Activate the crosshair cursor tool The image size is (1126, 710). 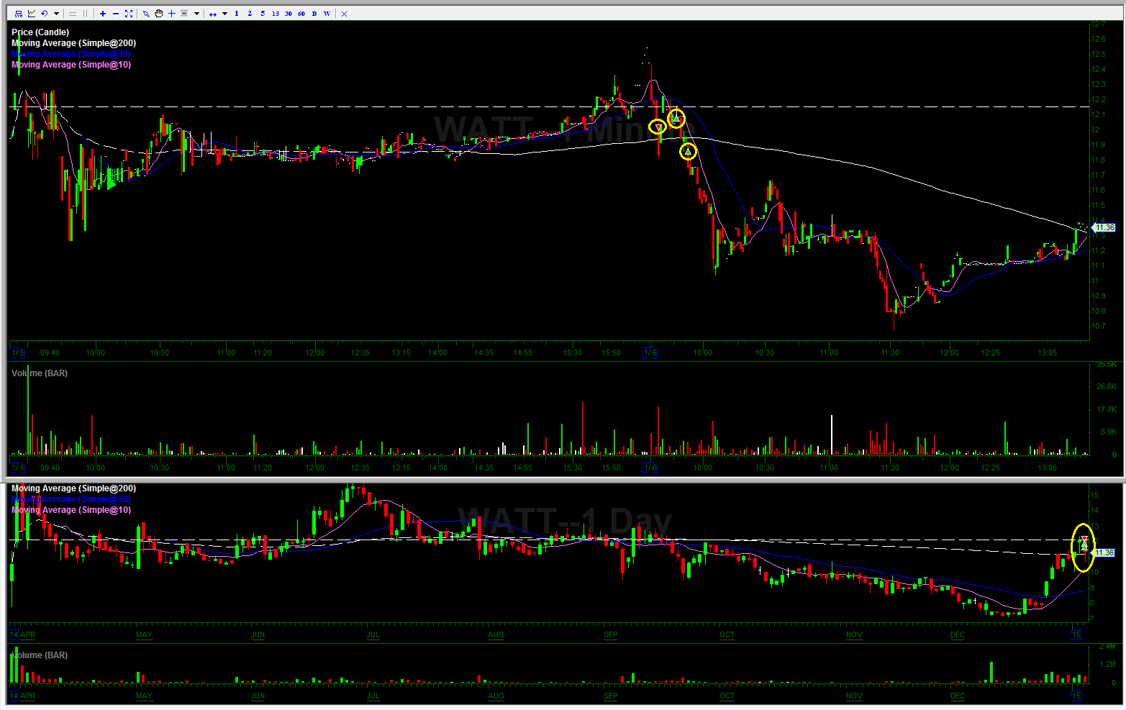pyautogui.click(x=172, y=14)
